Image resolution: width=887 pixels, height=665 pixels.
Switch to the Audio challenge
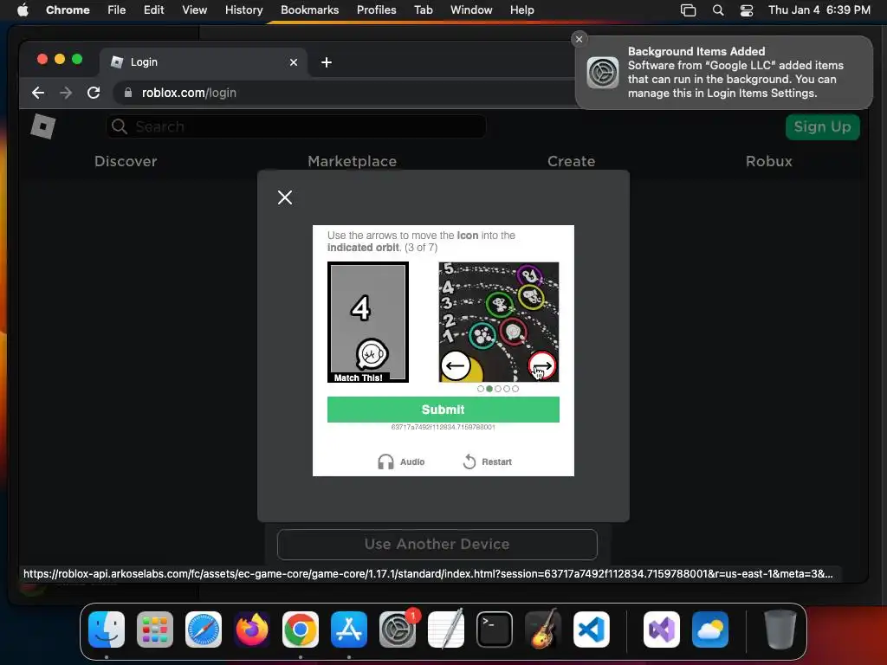click(401, 462)
